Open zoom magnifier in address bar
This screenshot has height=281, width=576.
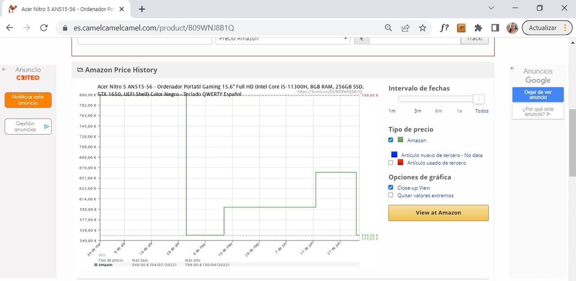[x=388, y=28]
